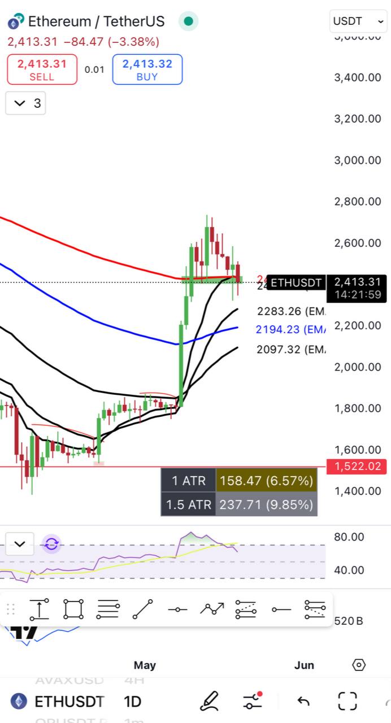Select the last fib-channel tool in drawing toolbar
Image resolution: width=391 pixels, height=723 pixels.
(315, 609)
